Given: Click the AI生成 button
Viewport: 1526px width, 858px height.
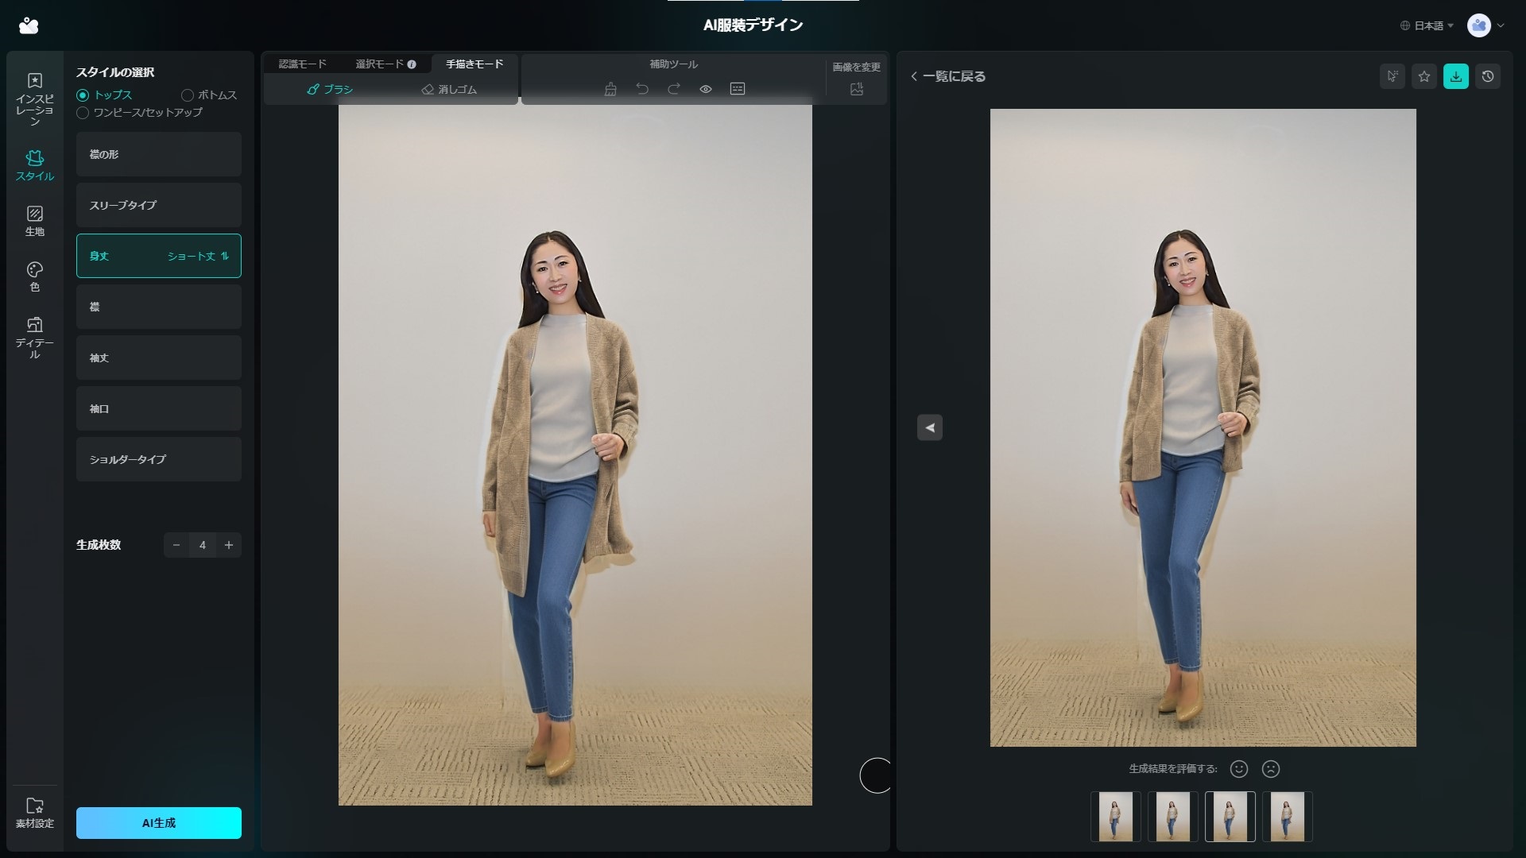Looking at the screenshot, I should pyautogui.click(x=159, y=823).
